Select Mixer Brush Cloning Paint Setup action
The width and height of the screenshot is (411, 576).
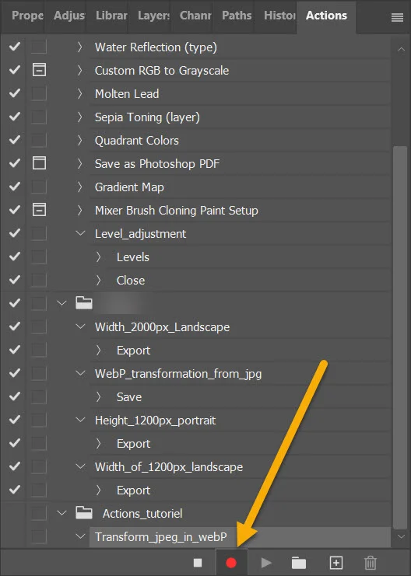pyautogui.click(x=240, y=210)
